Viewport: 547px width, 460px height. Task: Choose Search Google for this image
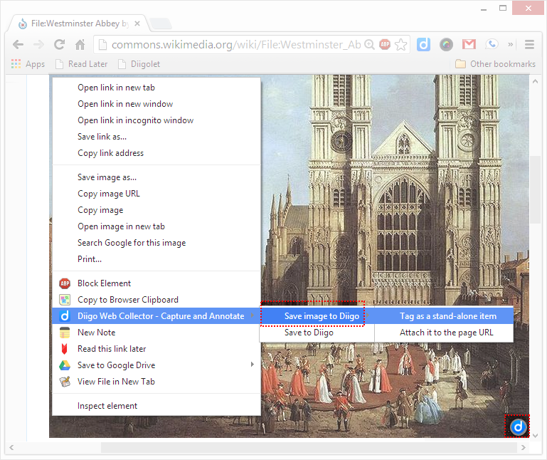156,243
